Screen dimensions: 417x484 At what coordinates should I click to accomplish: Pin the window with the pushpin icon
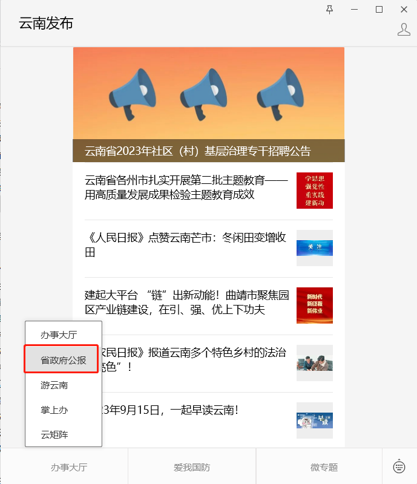330,10
